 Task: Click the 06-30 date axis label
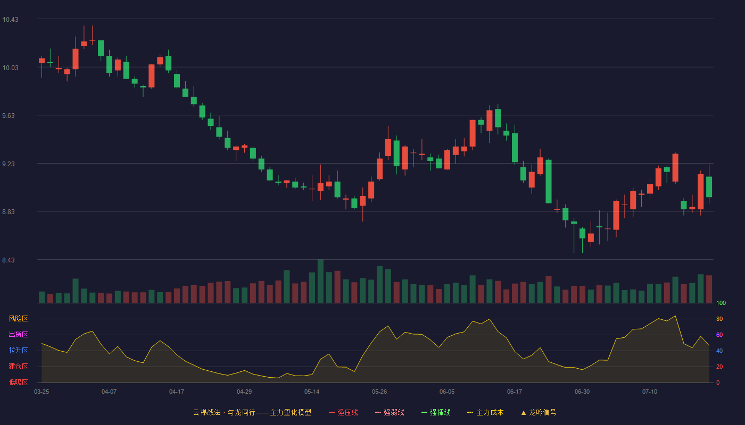point(582,392)
